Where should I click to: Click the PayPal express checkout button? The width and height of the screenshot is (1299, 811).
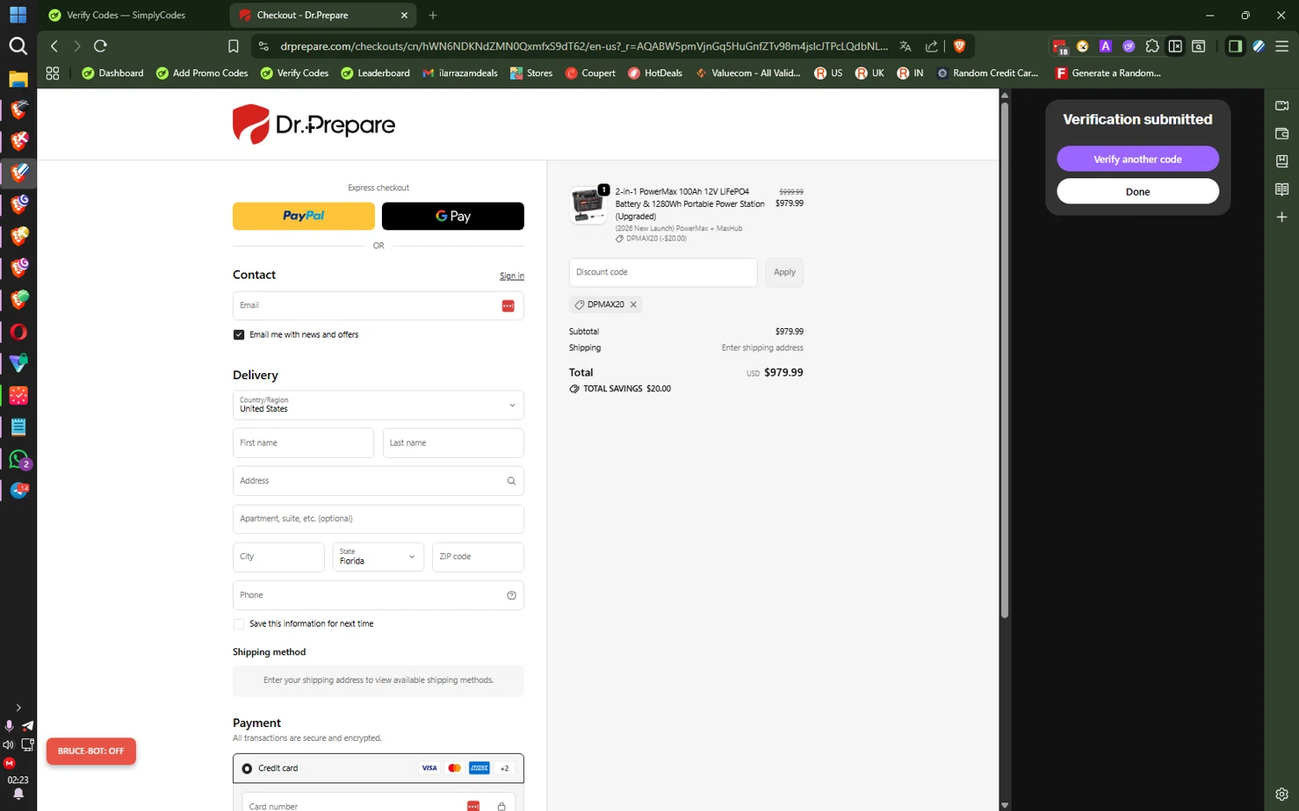[303, 216]
